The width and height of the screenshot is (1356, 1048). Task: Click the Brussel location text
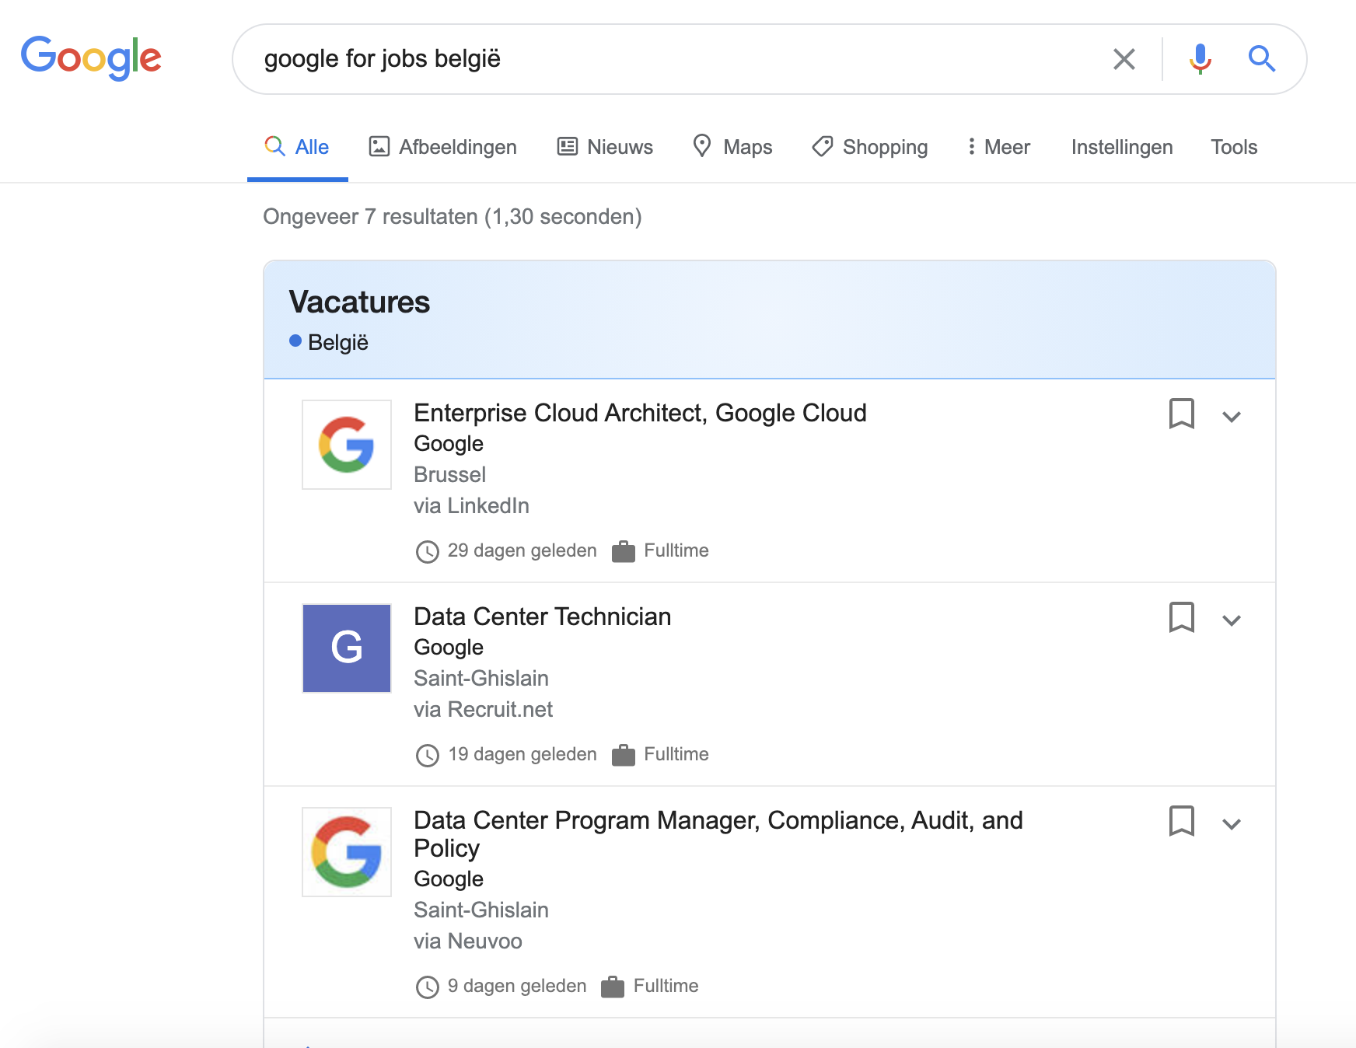[449, 474]
